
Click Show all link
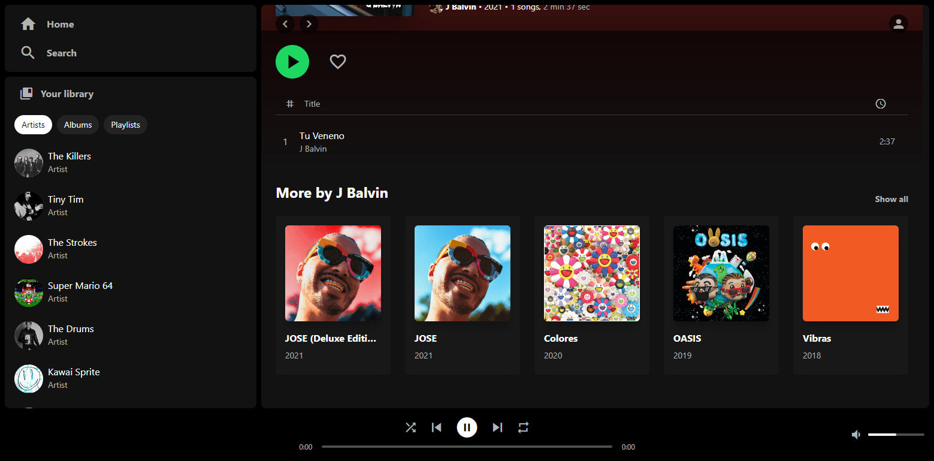pyautogui.click(x=891, y=199)
